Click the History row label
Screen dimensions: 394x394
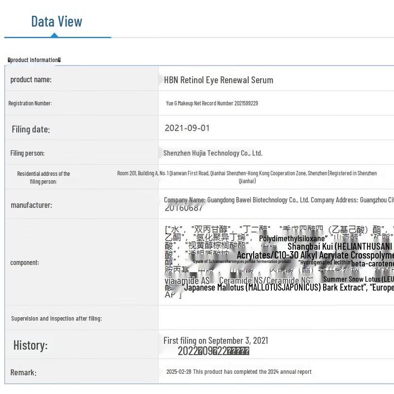coord(31,345)
